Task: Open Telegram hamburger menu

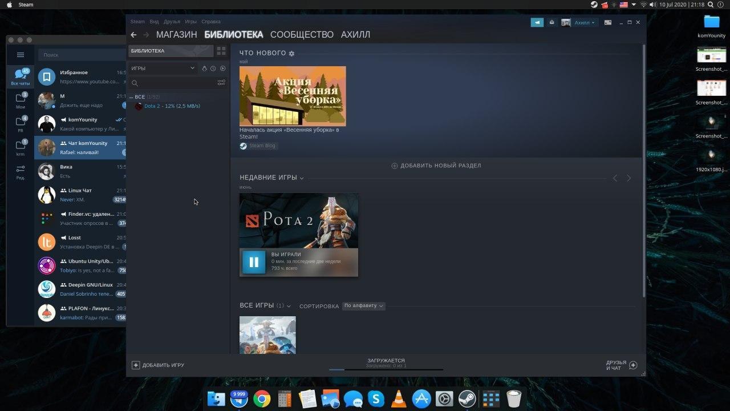Action: click(21, 55)
